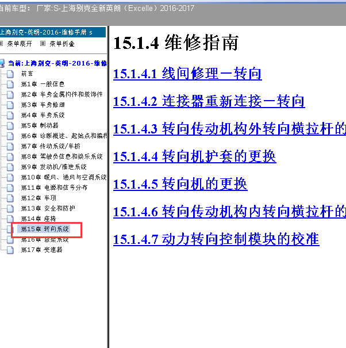Viewport: 346px width, 348px height.
Task: Click the root node icon beside 当前:上海别克-英朗-2016
Action: [x=2, y=63]
